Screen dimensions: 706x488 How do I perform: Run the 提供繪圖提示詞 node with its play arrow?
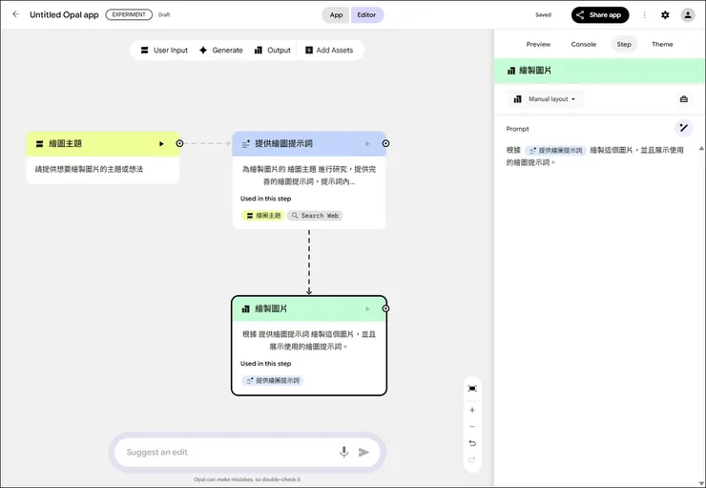(x=367, y=144)
